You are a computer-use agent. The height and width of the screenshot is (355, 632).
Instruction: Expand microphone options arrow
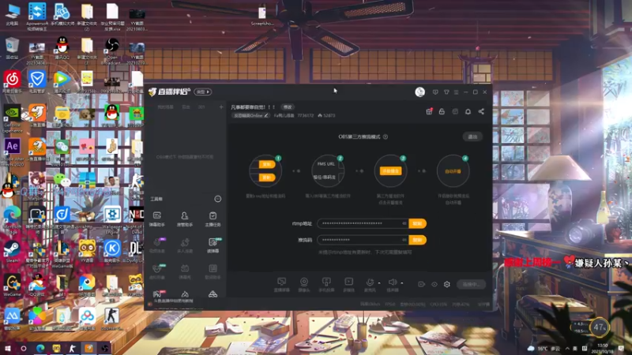pyautogui.click(x=379, y=283)
